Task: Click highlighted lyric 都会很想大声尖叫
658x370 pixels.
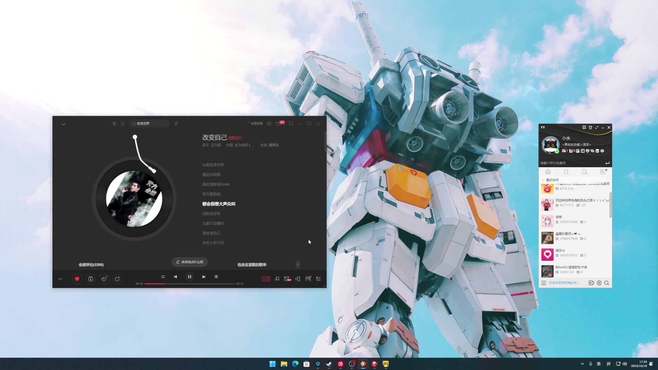Action: 219,204
